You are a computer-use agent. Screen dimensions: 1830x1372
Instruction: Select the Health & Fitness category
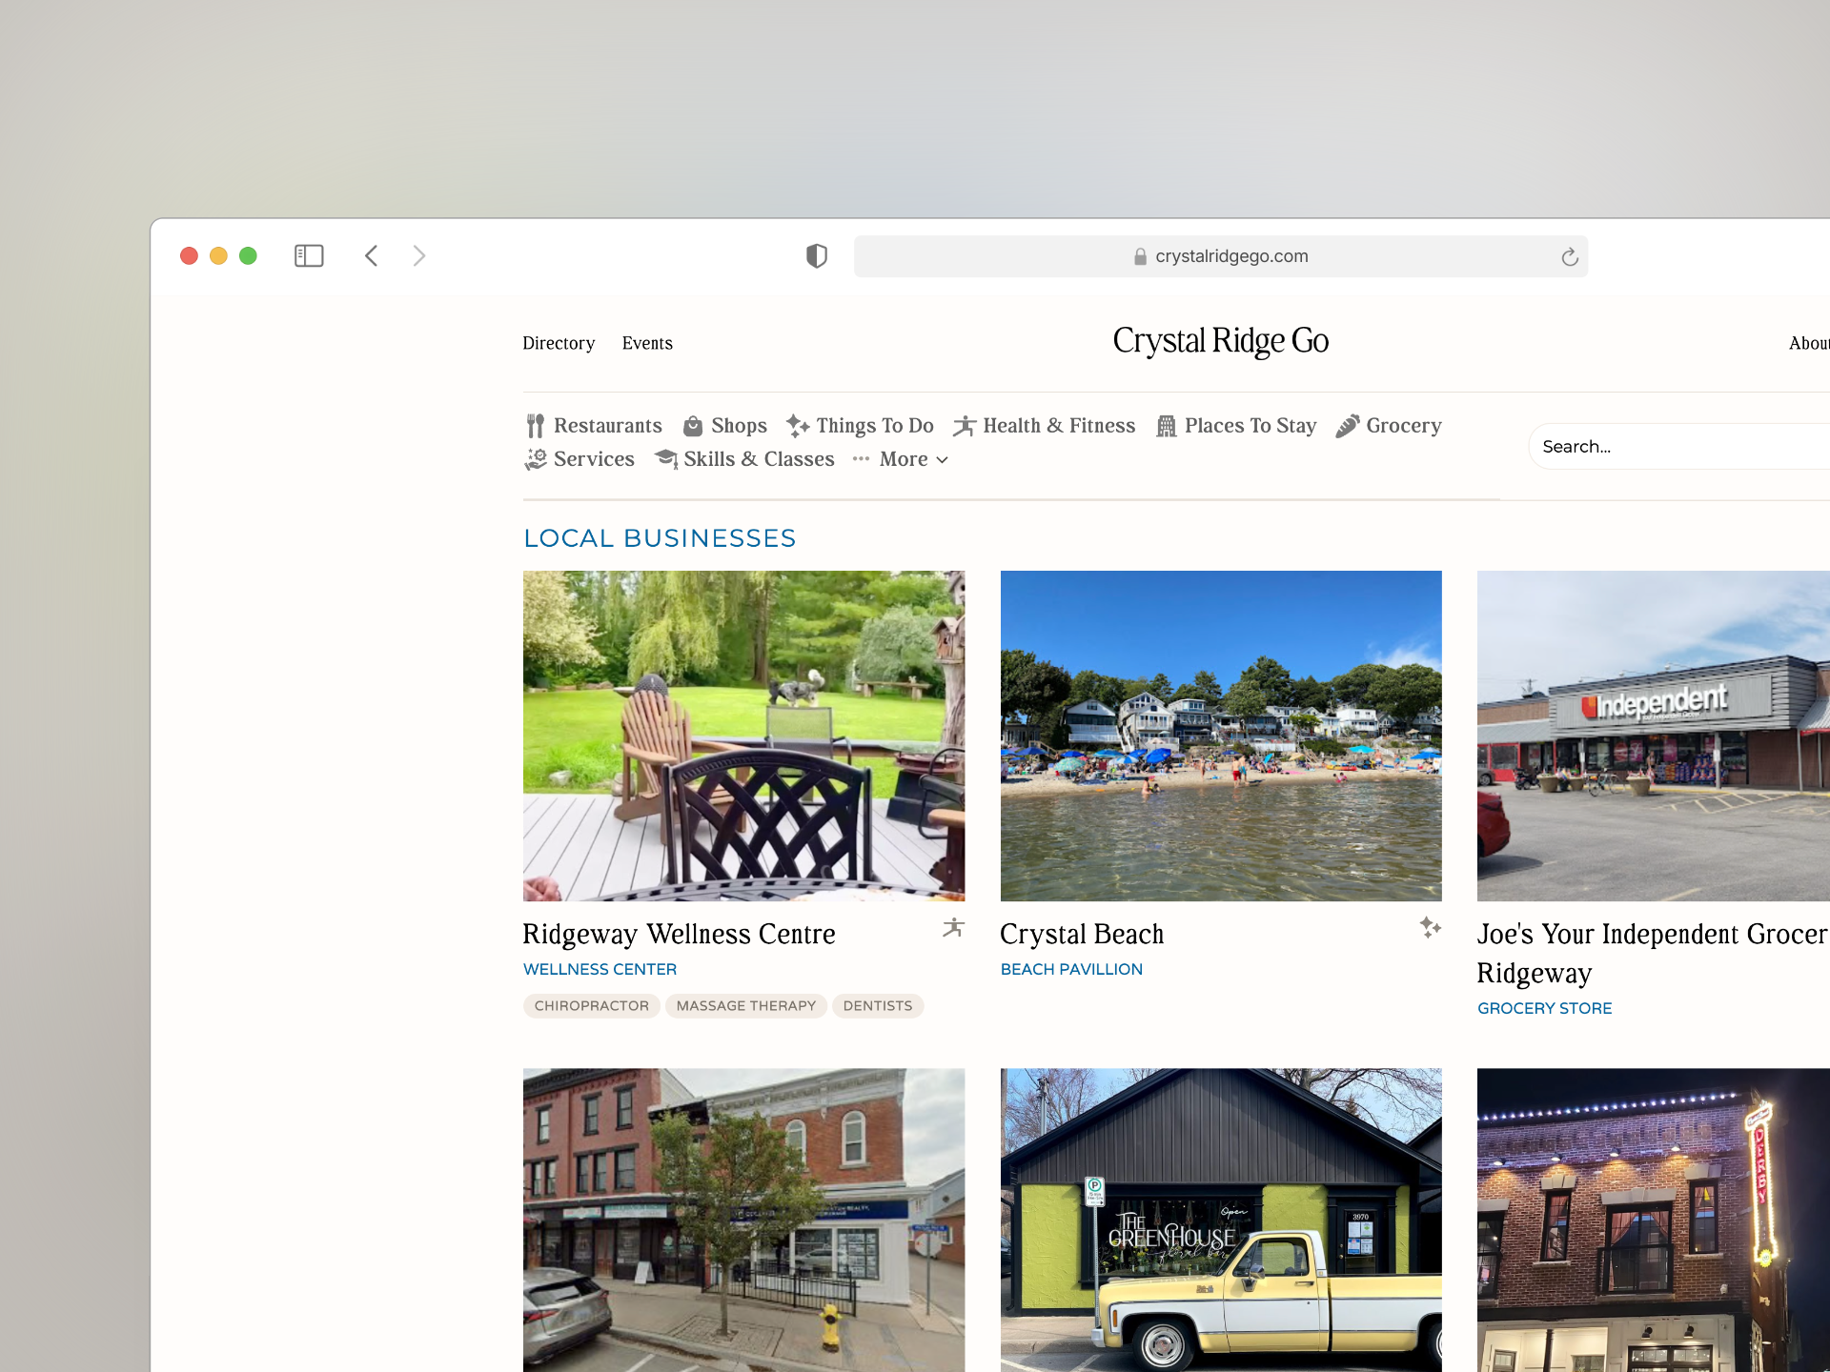tap(1059, 426)
